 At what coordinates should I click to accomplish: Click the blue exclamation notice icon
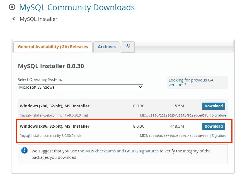point(25,150)
